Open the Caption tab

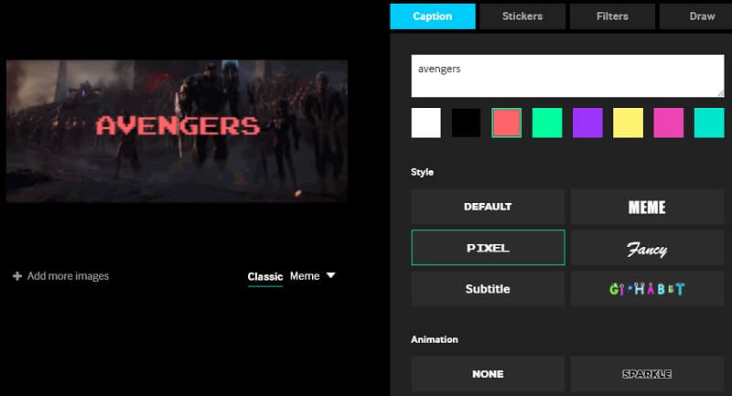click(x=432, y=16)
